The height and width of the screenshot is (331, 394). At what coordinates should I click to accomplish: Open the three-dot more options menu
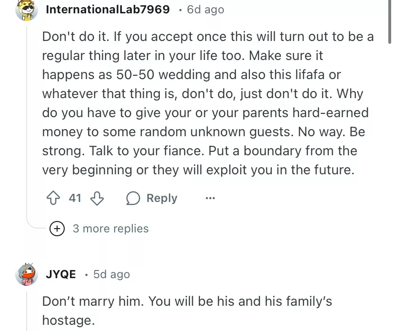pos(210,198)
